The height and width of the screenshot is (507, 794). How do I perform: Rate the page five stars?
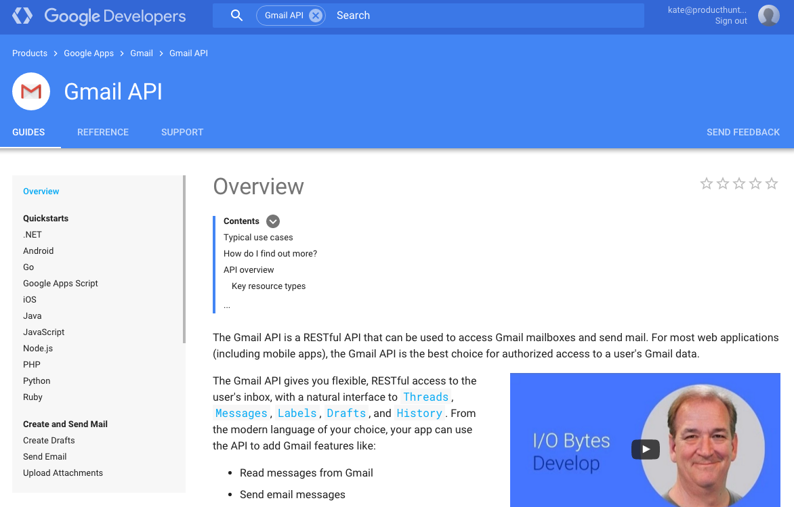pyautogui.click(x=771, y=183)
